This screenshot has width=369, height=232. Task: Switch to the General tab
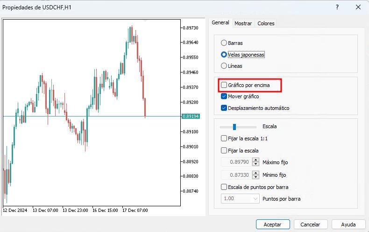pyautogui.click(x=220, y=22)
